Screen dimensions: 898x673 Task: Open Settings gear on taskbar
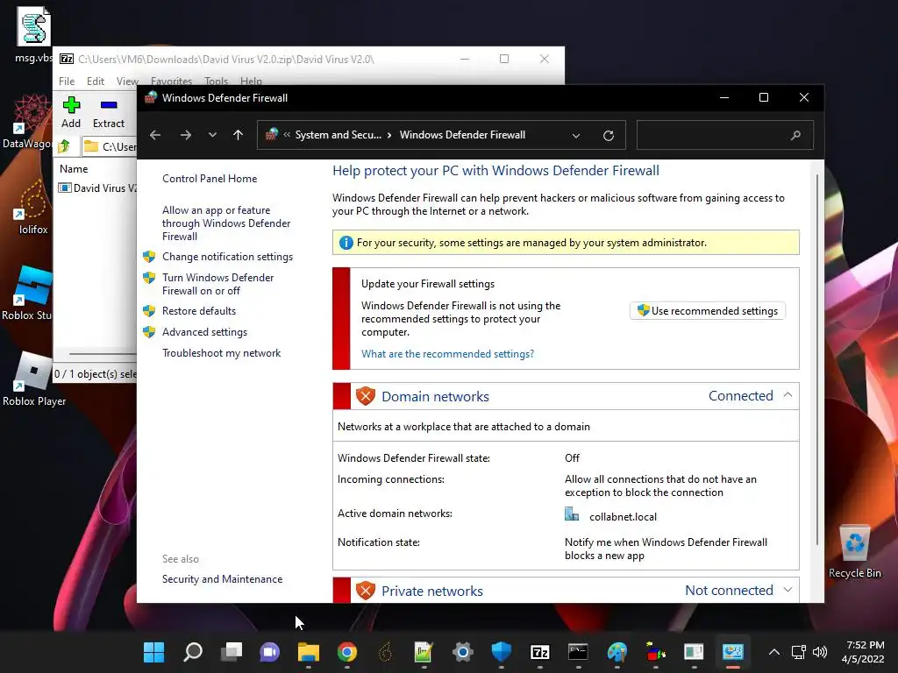click(463, 652)
